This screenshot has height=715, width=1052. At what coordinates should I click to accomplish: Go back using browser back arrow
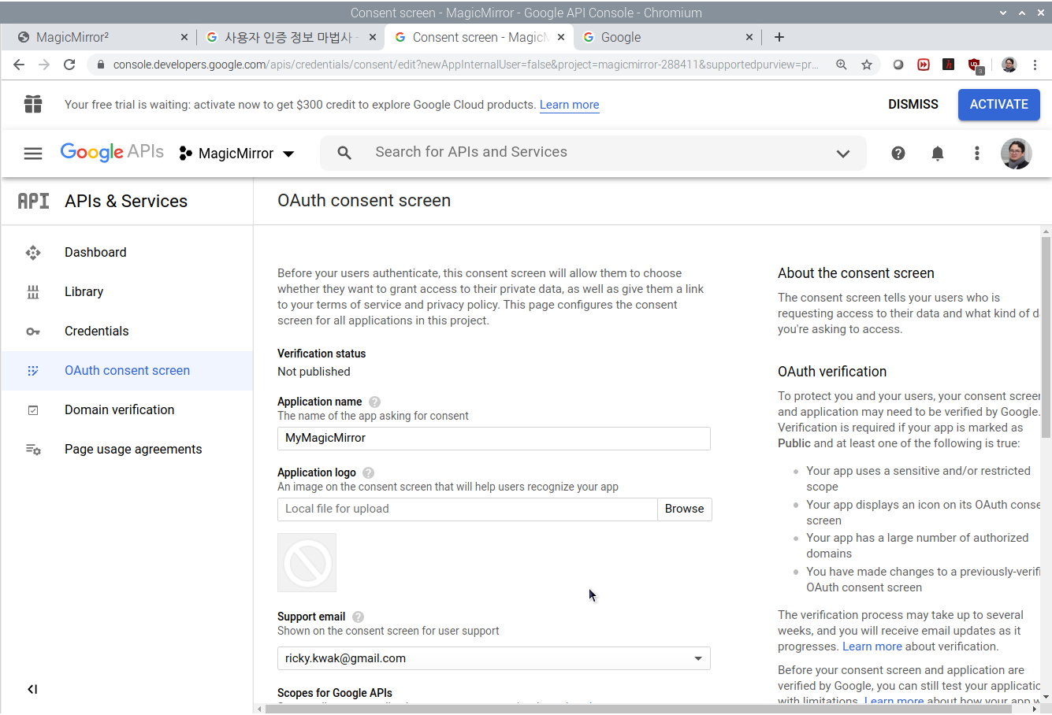click(19, 65)
